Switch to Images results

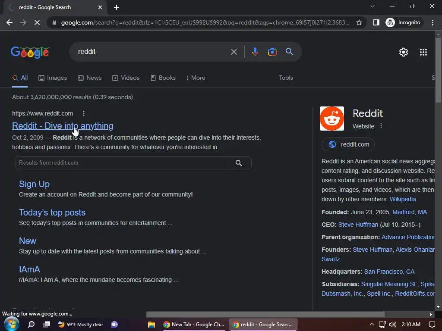click(53, 78)
